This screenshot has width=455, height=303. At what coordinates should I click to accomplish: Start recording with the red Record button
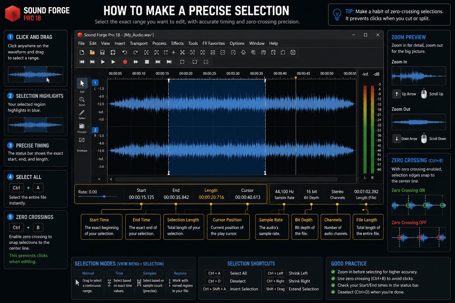click(x=125, y=62)
